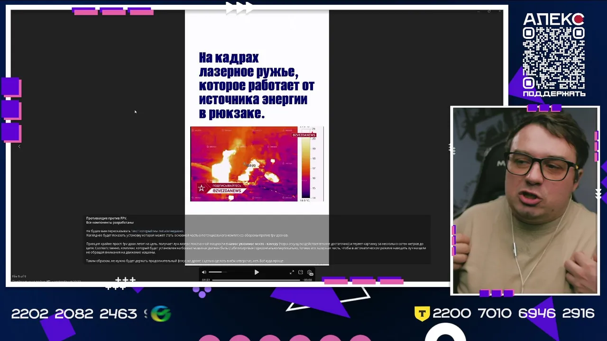Click the 'АЛЕКС' channel logo
607x341 pixels.
[x=553, y=19]
